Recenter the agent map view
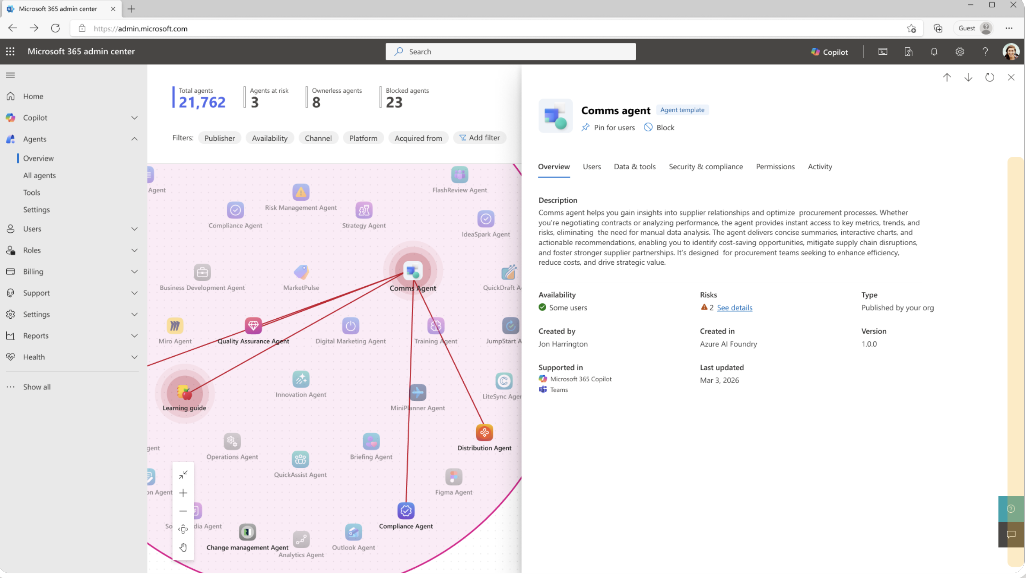The image size is (1026, 578). point(183,530)
